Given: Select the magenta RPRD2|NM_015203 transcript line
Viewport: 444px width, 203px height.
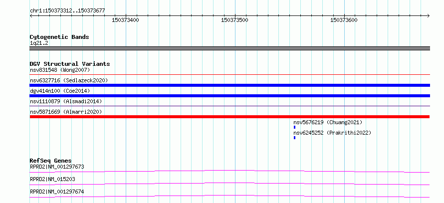Looking at the screenshot, I should (x=229, y=184).
